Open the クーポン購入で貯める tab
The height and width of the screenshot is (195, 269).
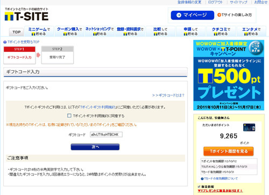(69, 32)
